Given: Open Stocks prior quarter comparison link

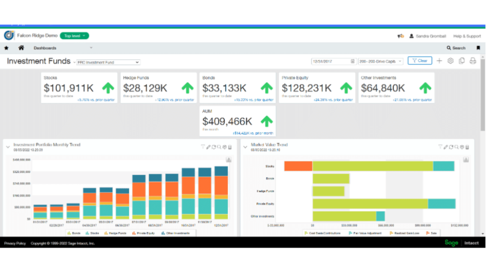Looking at the screenshot, I should click(x=96, y=100).
